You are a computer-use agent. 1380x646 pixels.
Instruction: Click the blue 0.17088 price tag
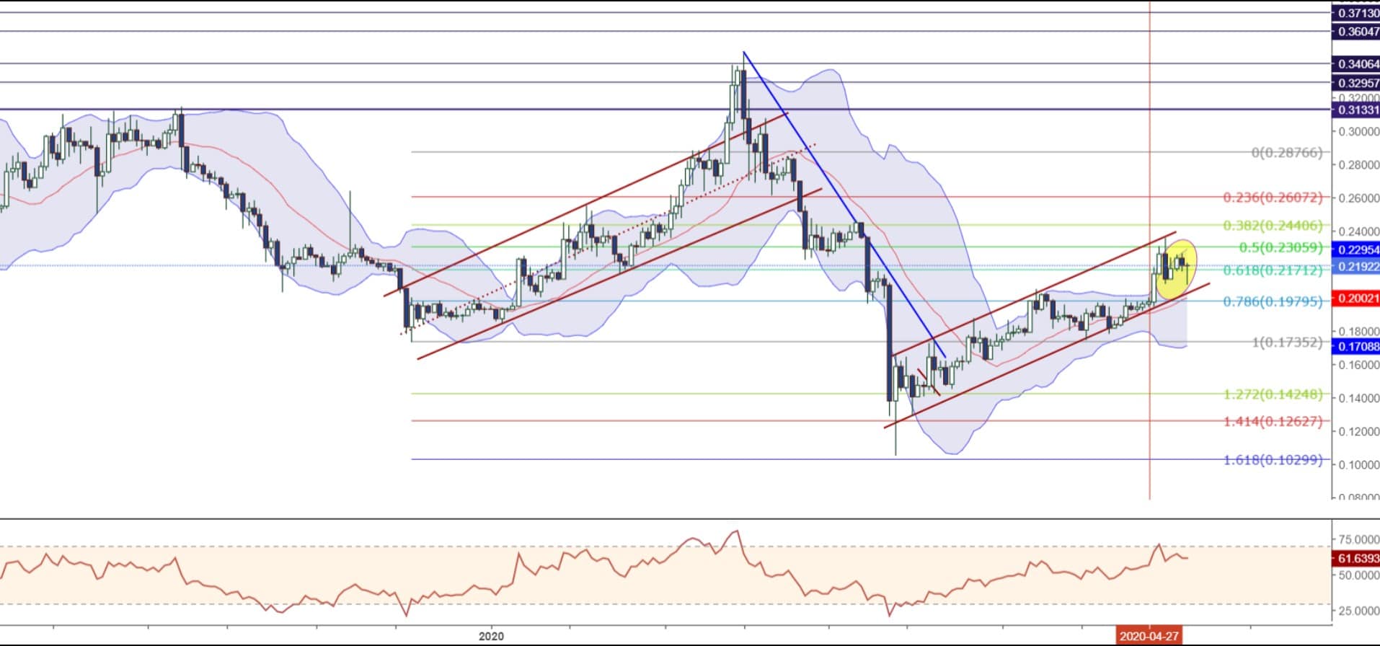(1356, 347)
